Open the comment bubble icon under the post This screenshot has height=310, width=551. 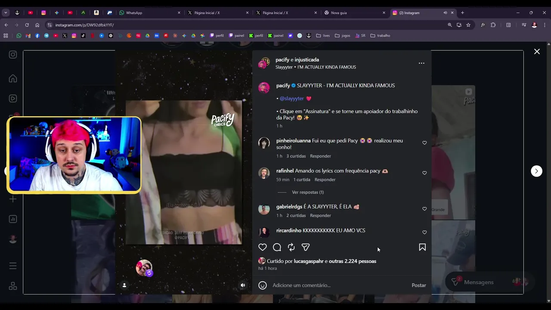point(277,247)
